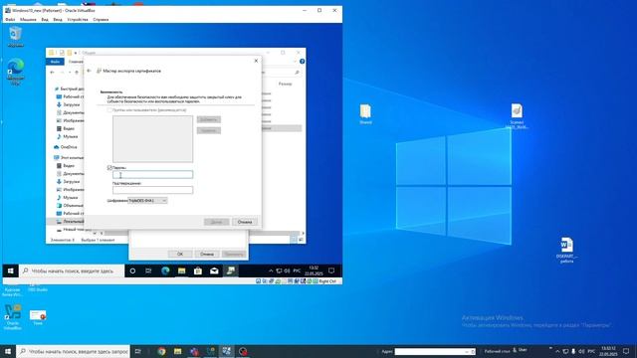The image size is (637, 358).
Task: Open the Устройства menu in VirtualBox
Action: coord(78,20)
